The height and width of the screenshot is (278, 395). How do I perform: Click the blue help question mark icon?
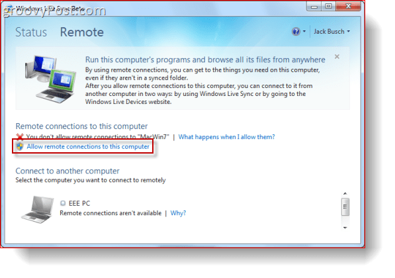(x=296, y=32)
